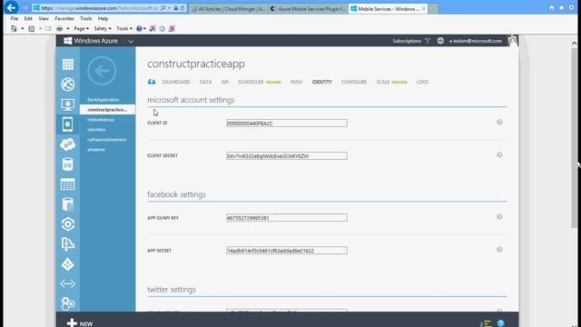Open Tools dropdown in command bar
581x327 pixels.
point(124,28)
